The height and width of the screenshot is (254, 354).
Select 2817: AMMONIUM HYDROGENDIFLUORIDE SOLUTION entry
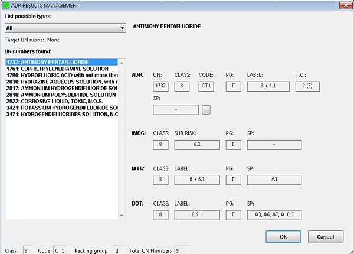click(x=61, y=88)
